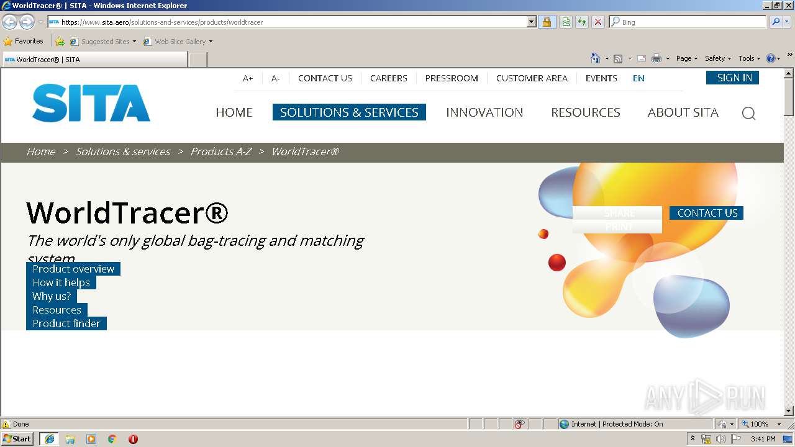Open the volume speaker tray icon
This screenshot has height=447, width=795.
coord(720,439)
